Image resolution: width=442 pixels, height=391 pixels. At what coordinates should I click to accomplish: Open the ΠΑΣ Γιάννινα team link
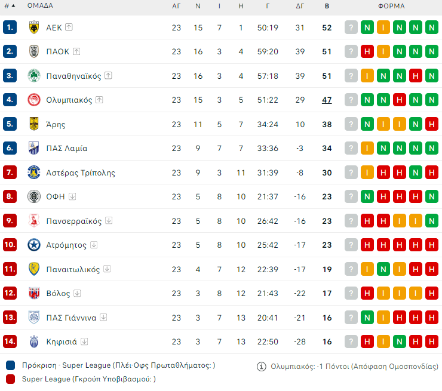coord(71,318)
